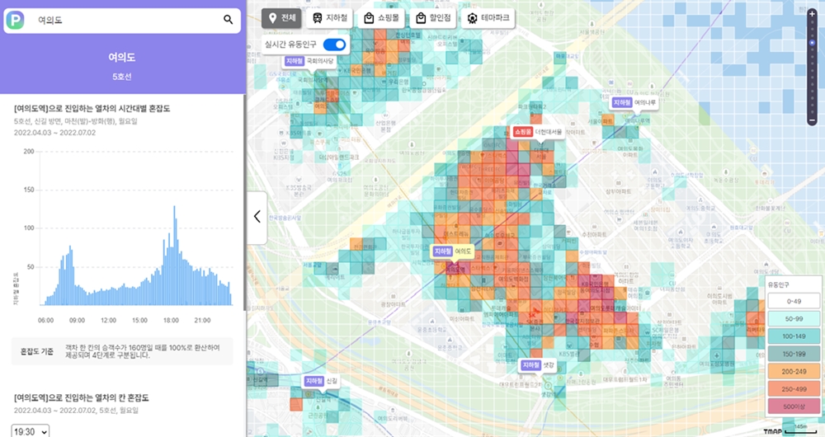Screen dimensions: 825x437
Task: Toggle the 실시간 유동인구 switch
Action: [x=334, y=44]
